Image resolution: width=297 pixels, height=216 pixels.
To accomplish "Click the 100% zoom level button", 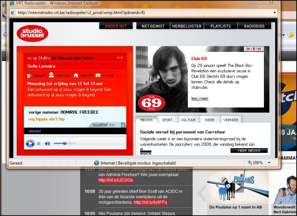I will pos(255,162).
